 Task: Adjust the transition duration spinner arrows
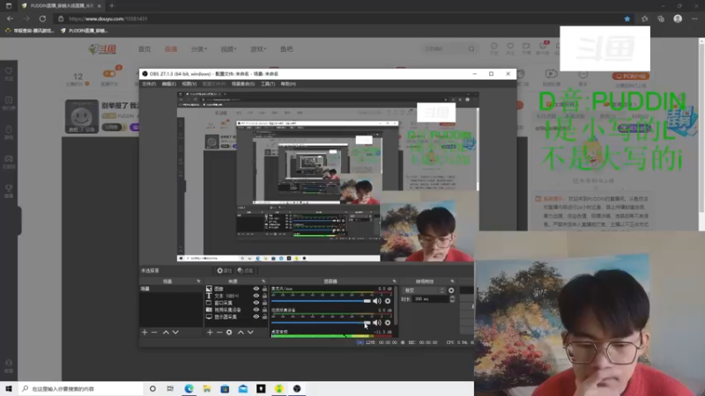(x=452, y=299)
